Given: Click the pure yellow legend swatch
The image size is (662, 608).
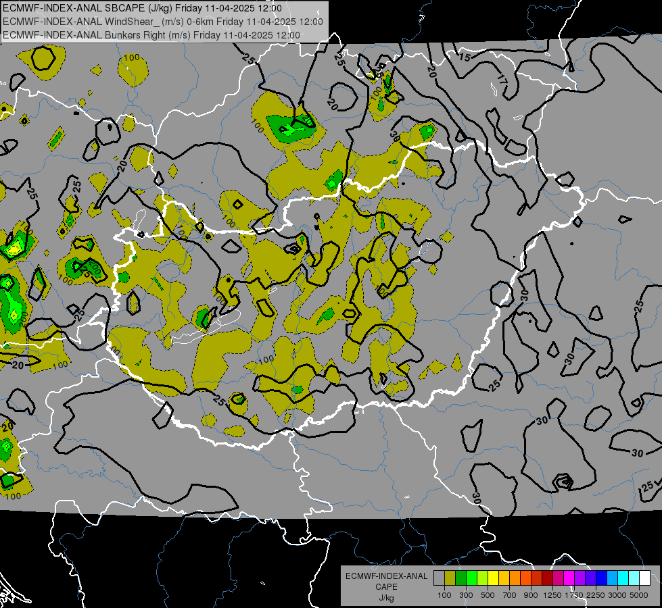Looking at the screenshot, I should click(493, 578).
